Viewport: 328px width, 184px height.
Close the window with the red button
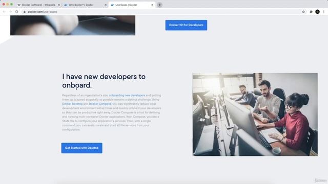[x=4, y=4]
